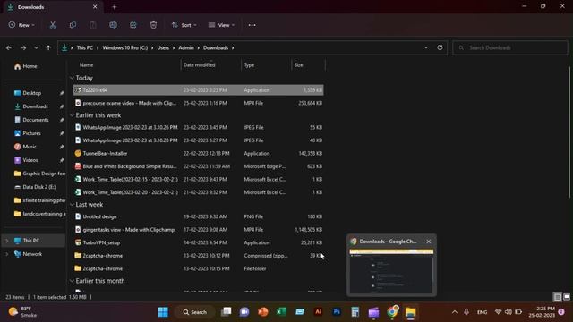Click the taskbar Search box

[x=195, y=312]
